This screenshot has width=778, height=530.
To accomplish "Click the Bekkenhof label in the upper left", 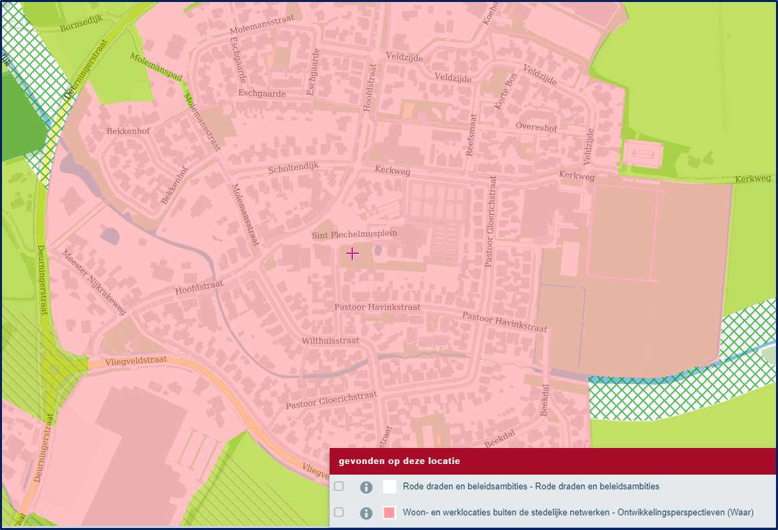I will pos(128,131).
